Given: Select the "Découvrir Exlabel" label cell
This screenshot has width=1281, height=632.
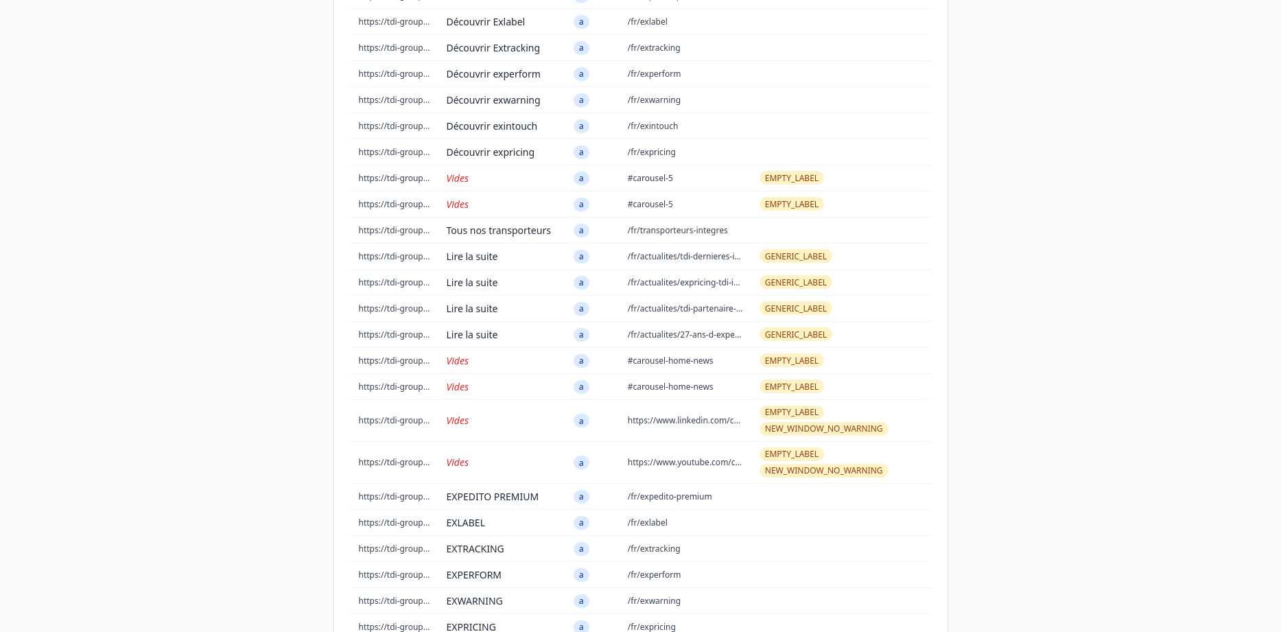Looking at the screenshot, I should coord(485,22).
